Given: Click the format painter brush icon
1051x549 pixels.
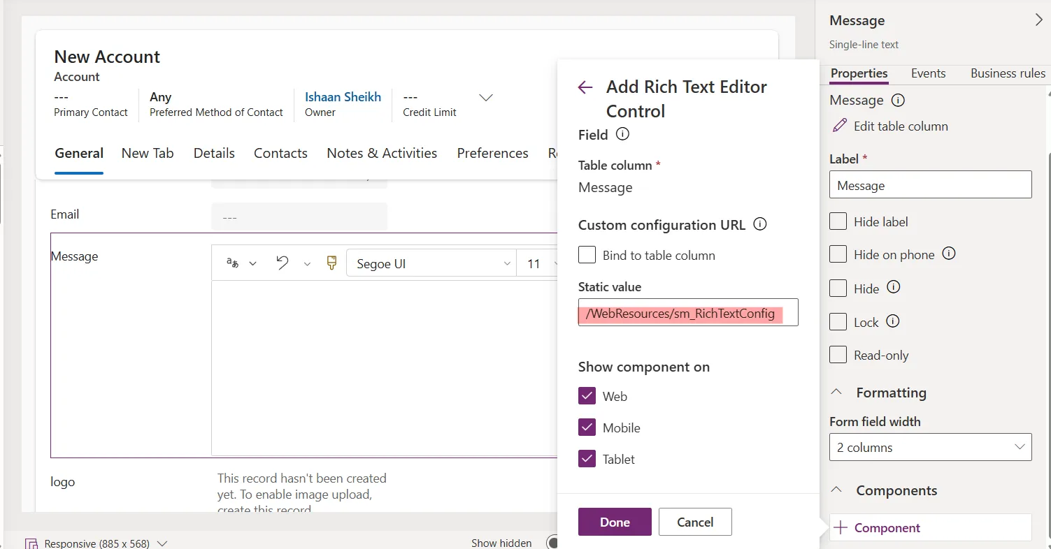Looking at the screenshot, I should [332, 263].
